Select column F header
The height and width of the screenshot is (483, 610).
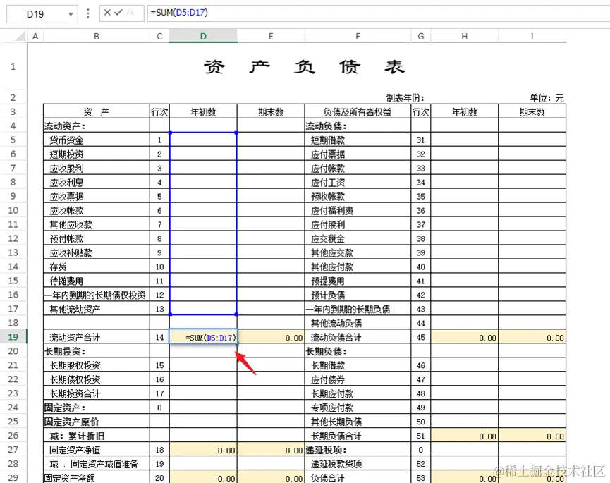click(x=358, y=37)
